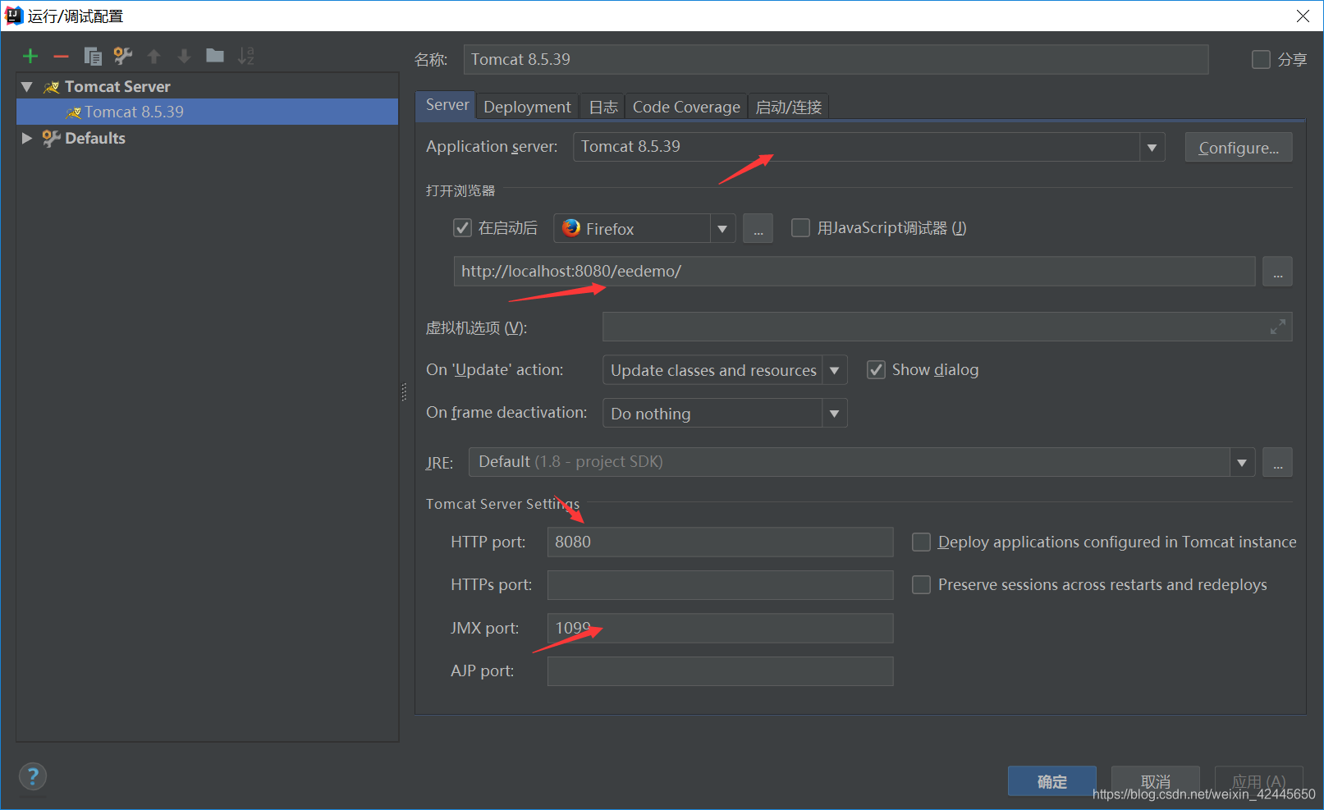Screen dimensions: 1324x810
Task: Click the HTTPs port field
Action: click(720, 585)
